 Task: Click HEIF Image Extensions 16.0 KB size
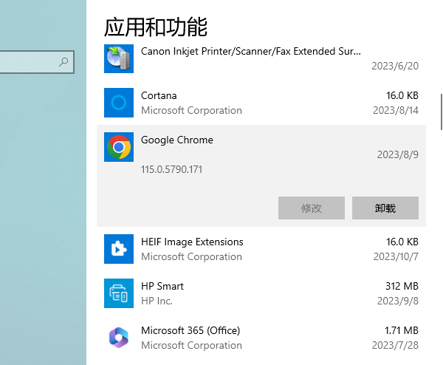click(402, 242)
